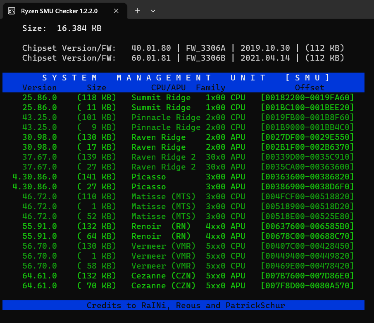
Task: Click offset [00182200-0019FA60]
Action: 307,98
